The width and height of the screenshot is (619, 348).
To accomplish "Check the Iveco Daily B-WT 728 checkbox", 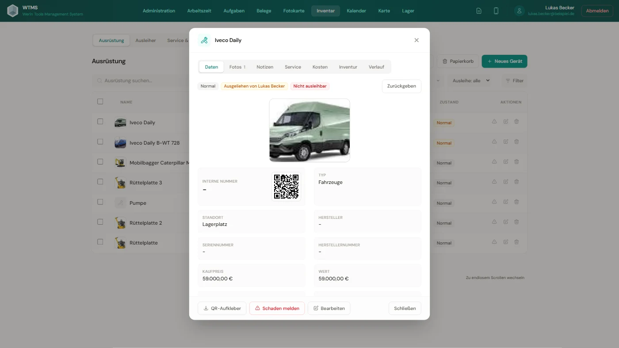I will (x=100, y=141).
